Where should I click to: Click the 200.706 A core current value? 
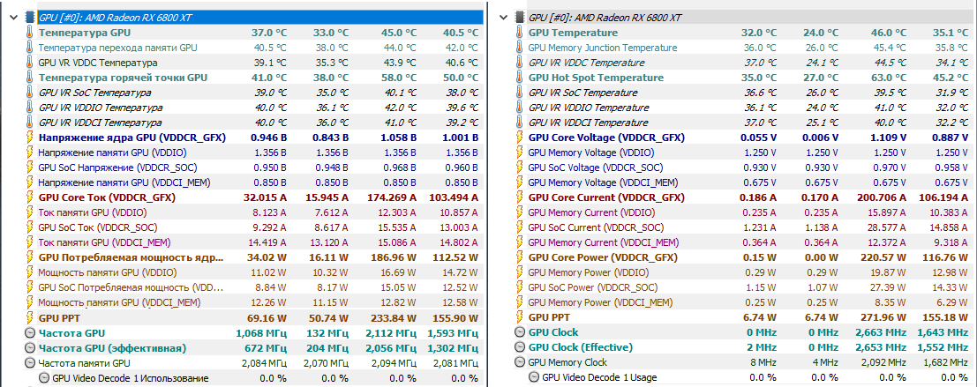click(883, 197)
